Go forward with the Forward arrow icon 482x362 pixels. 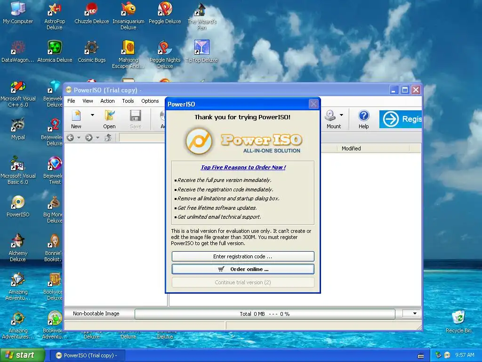coord(89,138)
